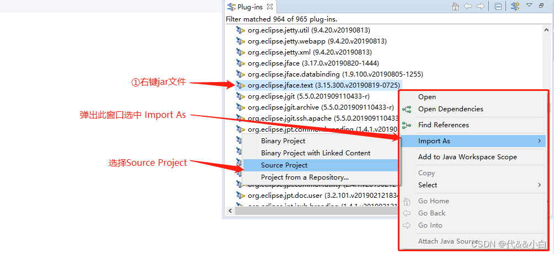The width and height of the screenshot is (554, 254).
Task: Click the icon beside org.eclipse.jgit (5.5.0)
Action: (x=241, y=96)
